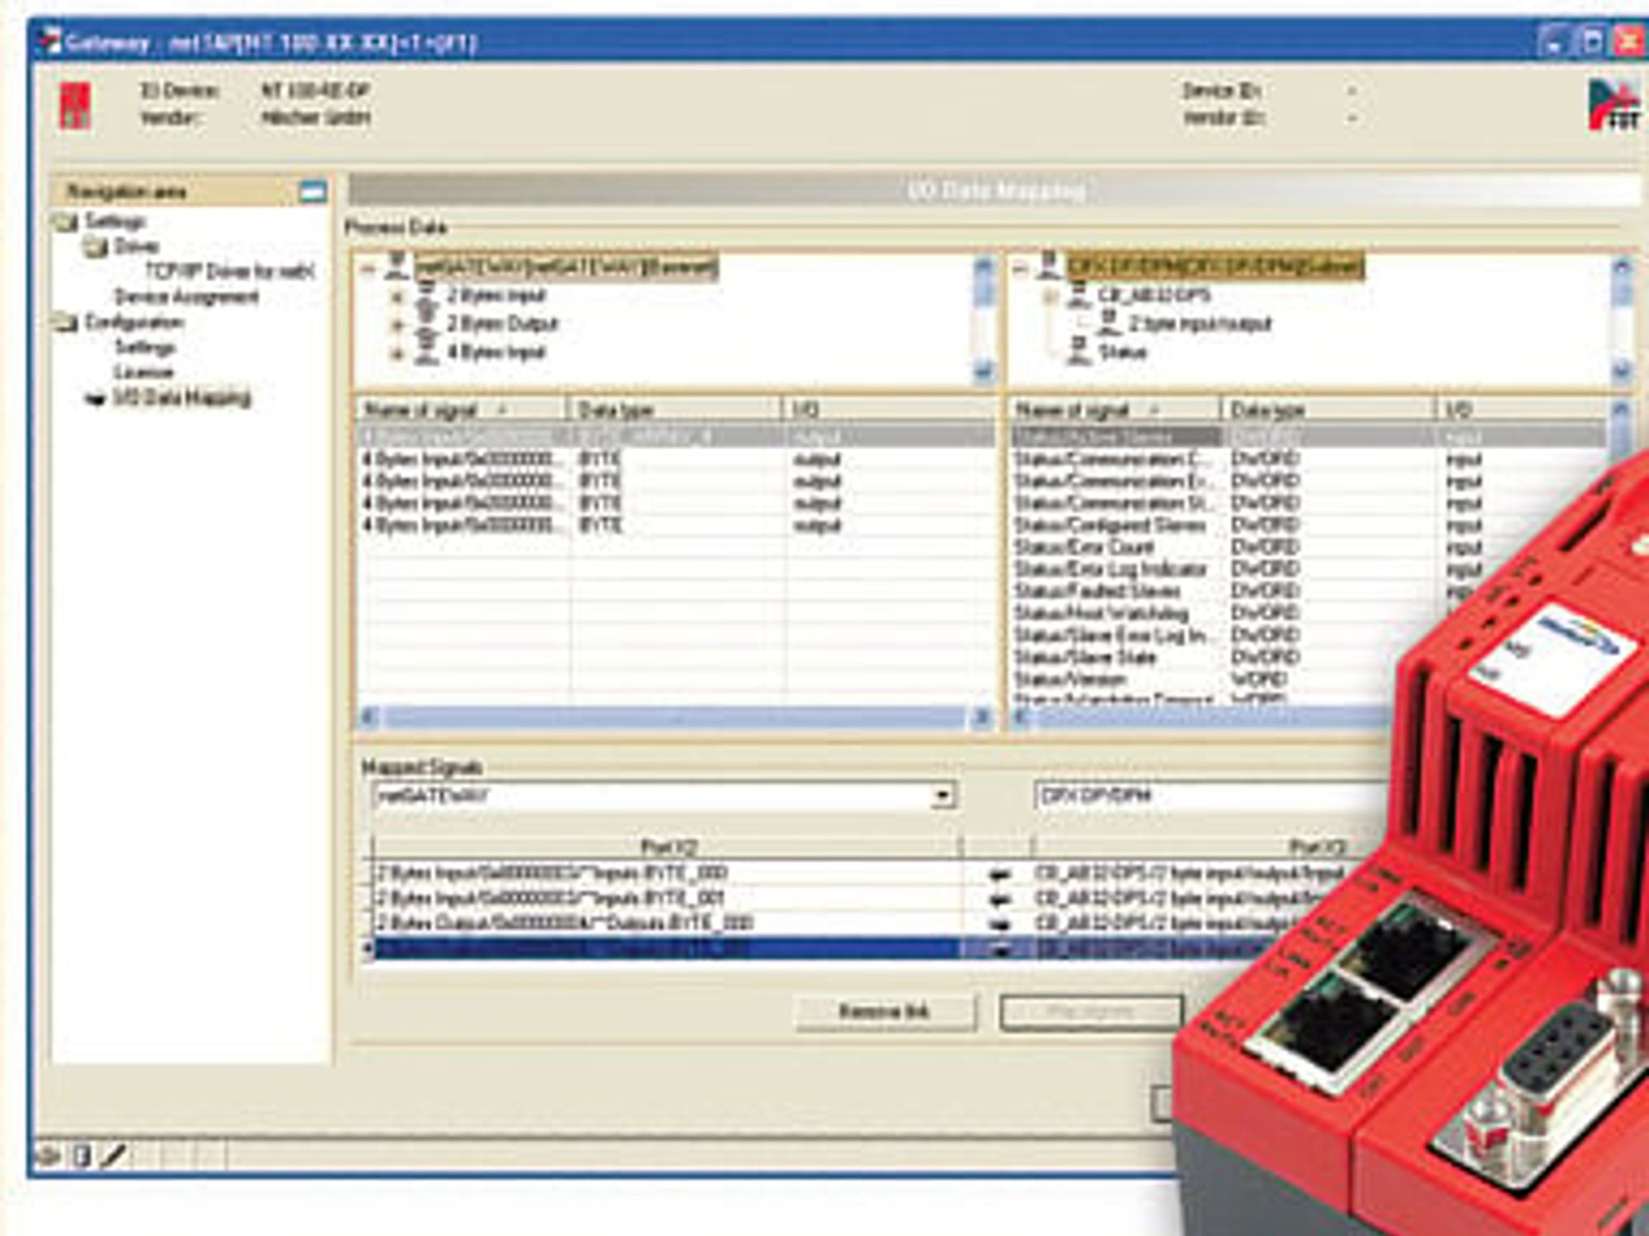Screen dimensions: 1649x1236
Task: Expand the 2 Bytes Input node
Action: click(397, 297)
